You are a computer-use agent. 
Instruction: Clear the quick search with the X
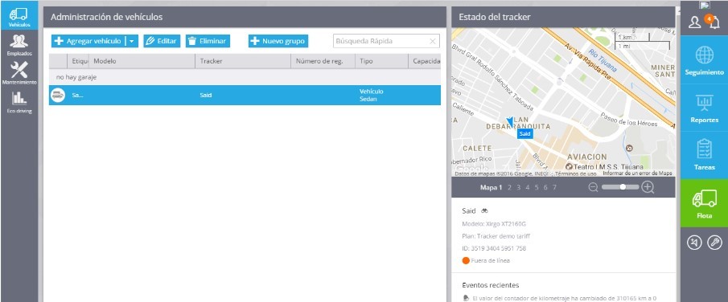(433, 41)
